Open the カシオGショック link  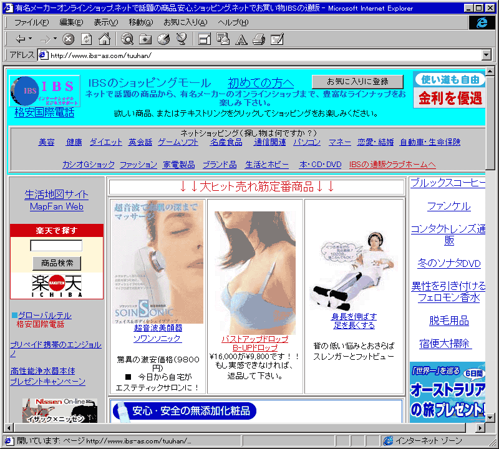pos(89,165)
